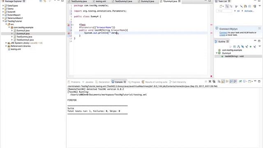Close the Connect Mylyn notification
263x148 pixels.
pos(259,28)
